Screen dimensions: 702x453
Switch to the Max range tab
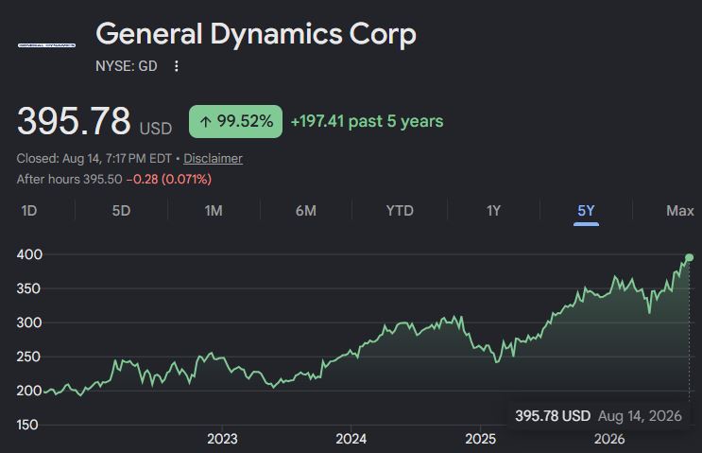[x=679, y=211]
